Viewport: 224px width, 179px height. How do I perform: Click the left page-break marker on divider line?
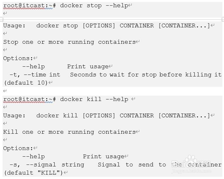[2, 19]
